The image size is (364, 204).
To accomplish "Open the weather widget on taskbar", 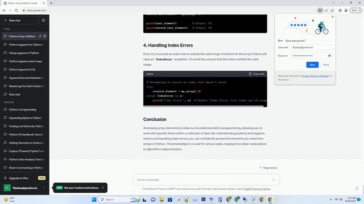I will pos(9,199).
